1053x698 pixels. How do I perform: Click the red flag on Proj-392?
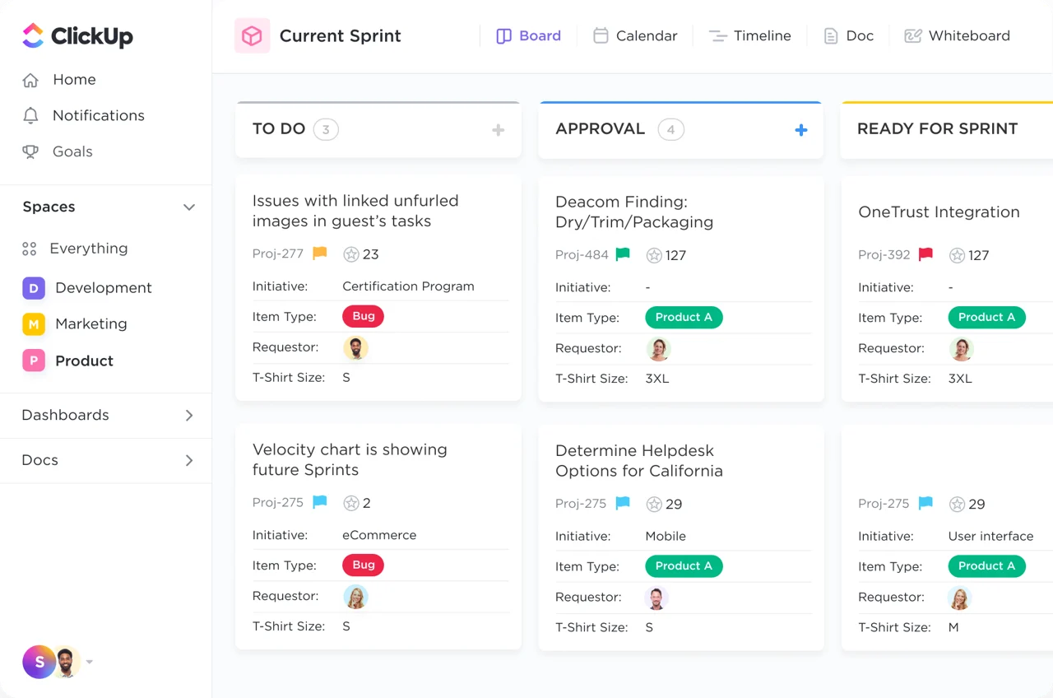tap(925, 254)
